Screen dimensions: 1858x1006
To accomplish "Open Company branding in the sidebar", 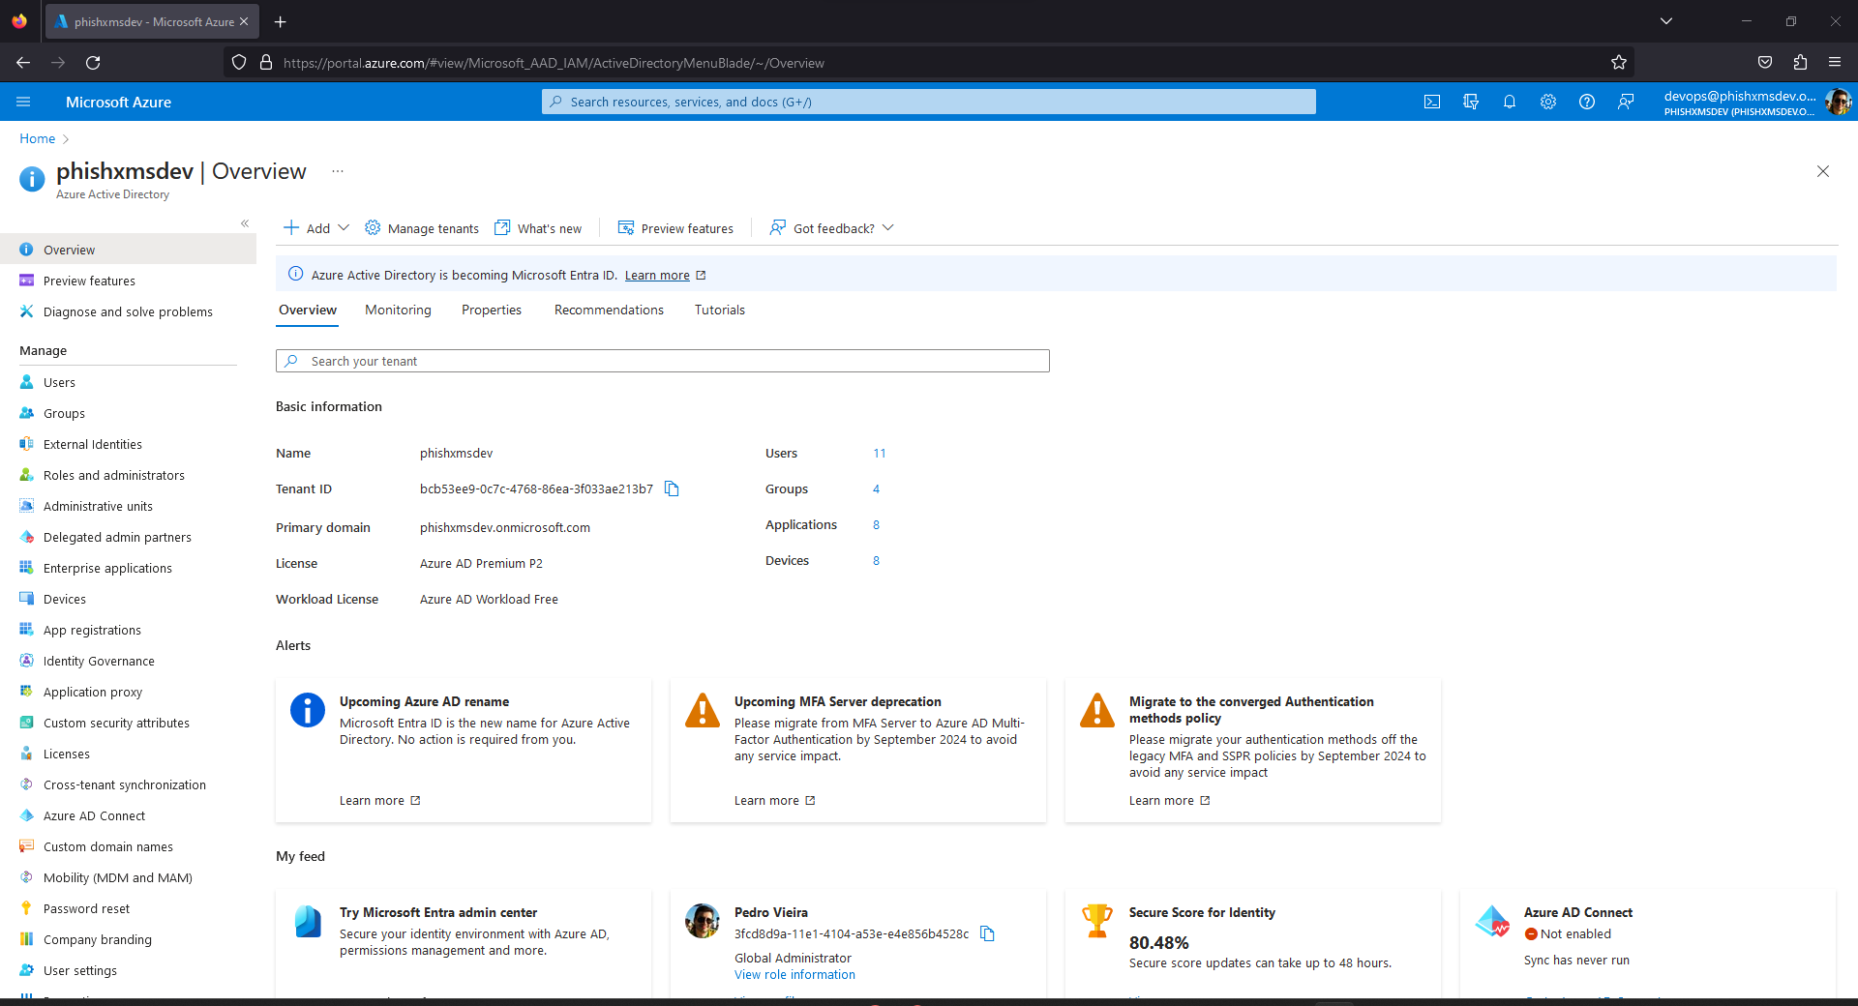I will tap(128, 939).
